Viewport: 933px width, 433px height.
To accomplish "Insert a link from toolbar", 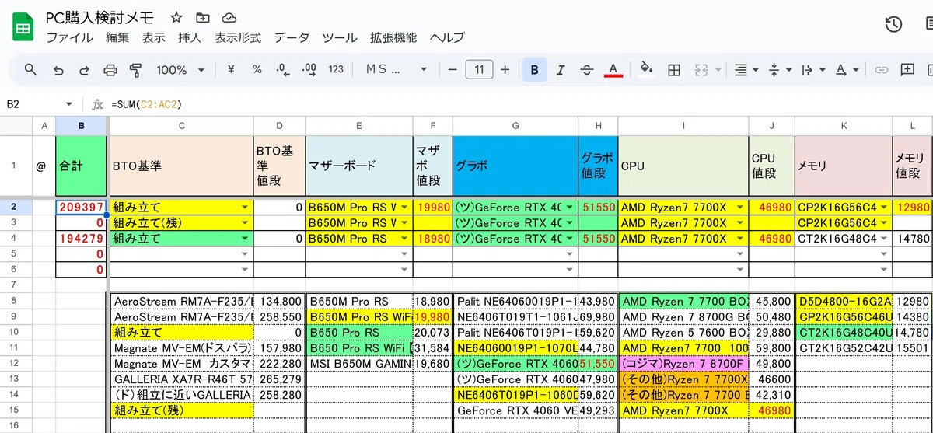I will pyautogui.click(x=881, y=70).
